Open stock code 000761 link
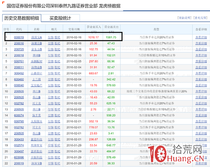The image size is (210, 167). (19, 61)
